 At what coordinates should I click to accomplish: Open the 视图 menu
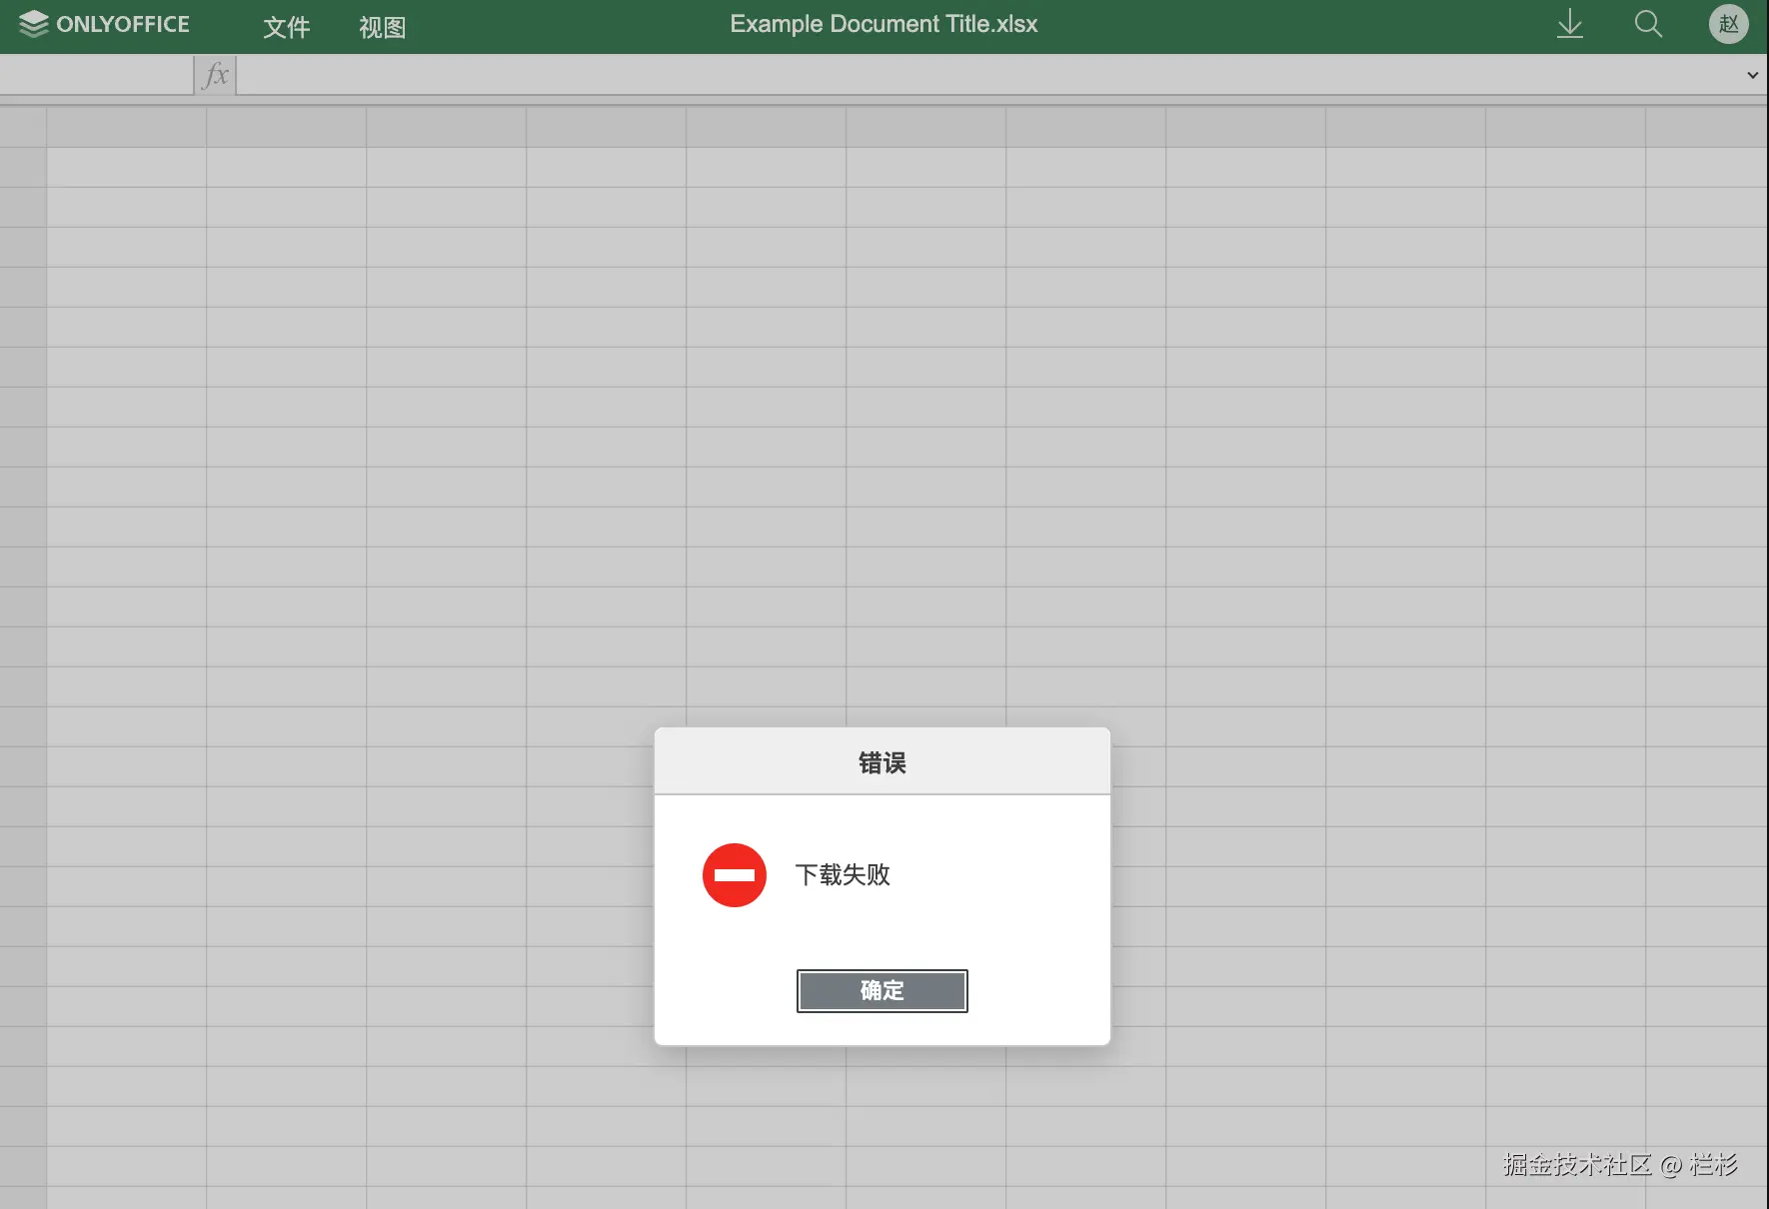tap(383, 27)
